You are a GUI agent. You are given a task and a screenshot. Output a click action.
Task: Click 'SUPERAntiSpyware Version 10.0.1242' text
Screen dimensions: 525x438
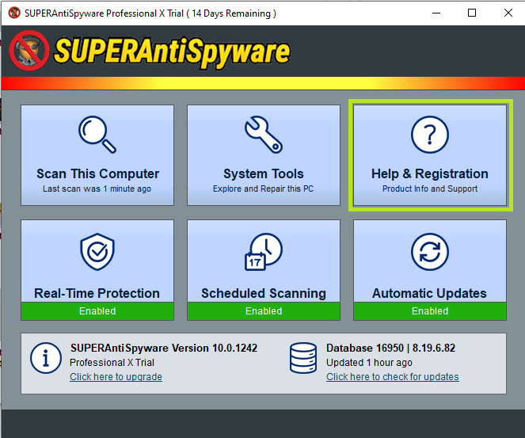(x=164, y=348)
